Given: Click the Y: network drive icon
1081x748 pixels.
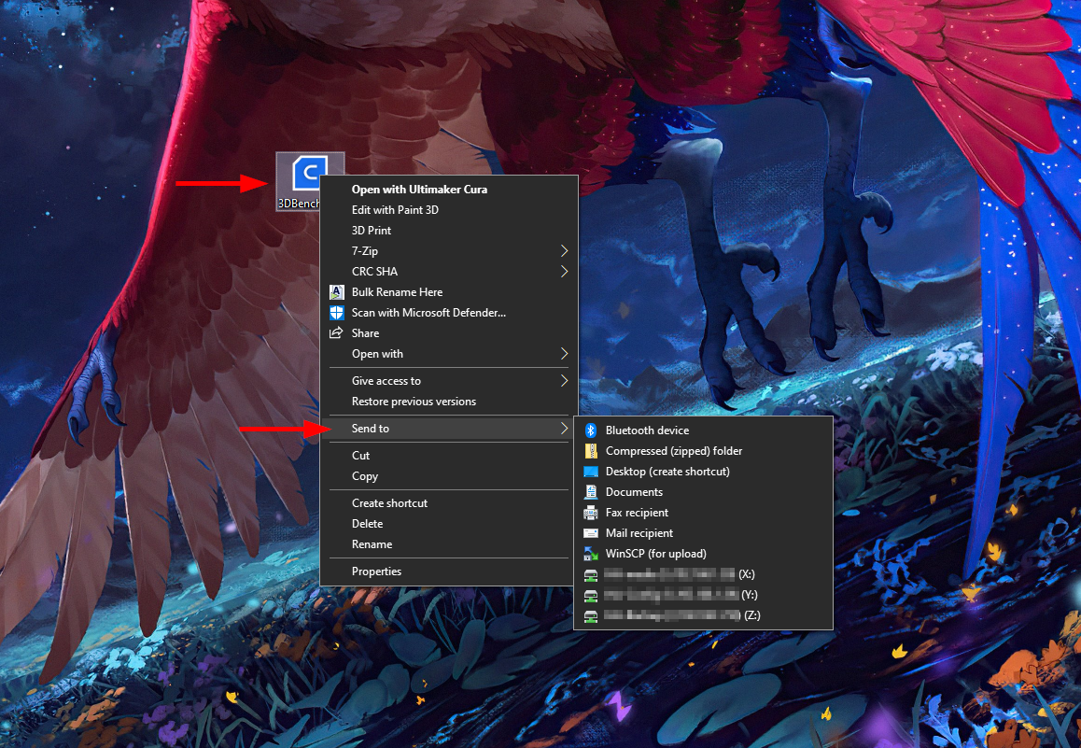Looking at the screenshot, I should coord(591,595).
